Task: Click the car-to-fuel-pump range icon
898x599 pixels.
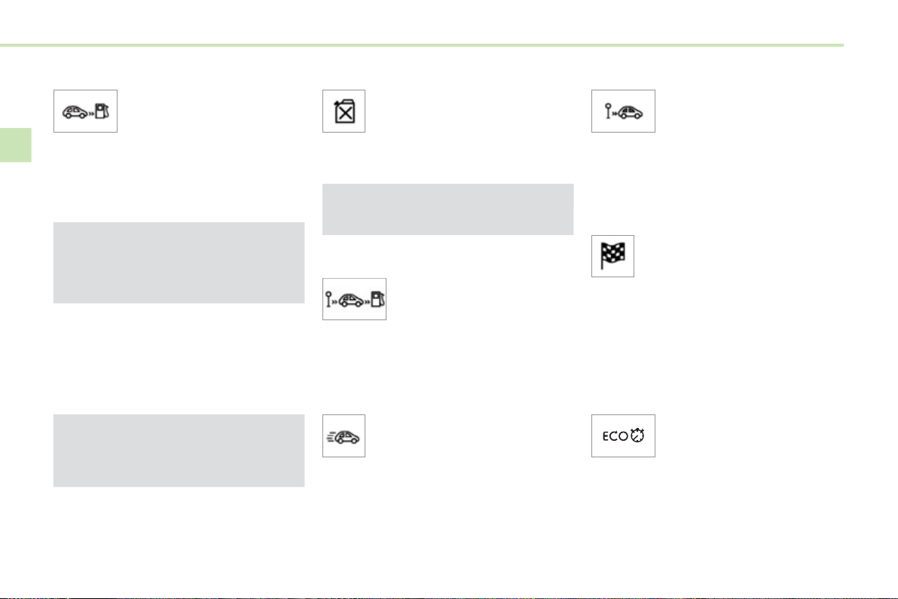Action: coord(85,112)
